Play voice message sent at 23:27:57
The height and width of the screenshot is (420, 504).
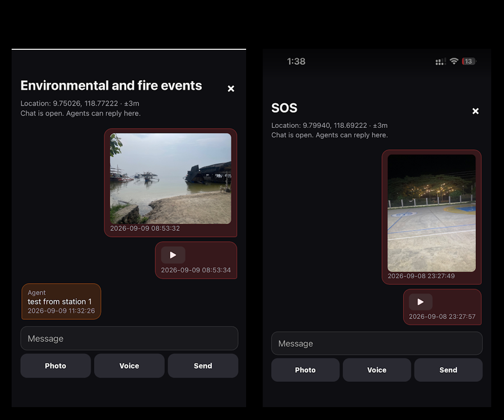(x=420, y=302)
